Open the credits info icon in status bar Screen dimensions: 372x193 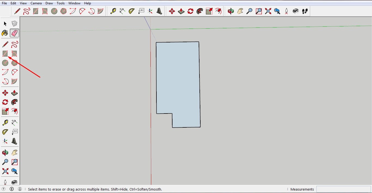(x=12, y=189)
